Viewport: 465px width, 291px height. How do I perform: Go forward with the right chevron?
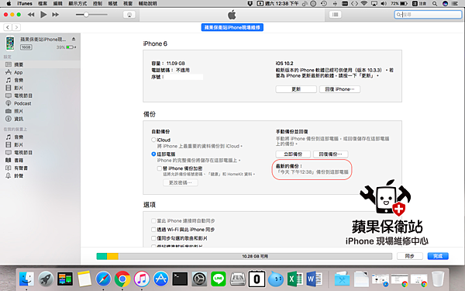(x=16, y=27)
